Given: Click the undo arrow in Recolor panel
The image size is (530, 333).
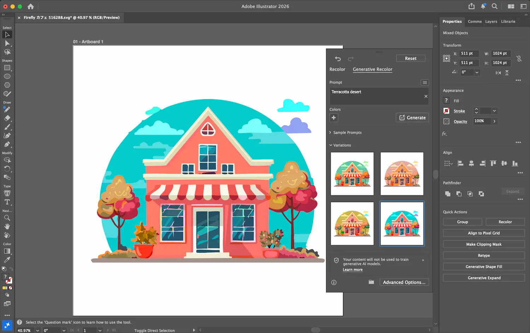Looking at the screenshot, I should (x=338, y=59).
